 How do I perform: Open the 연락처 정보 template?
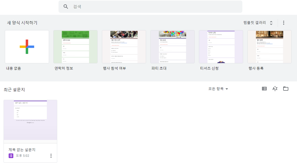75,46
